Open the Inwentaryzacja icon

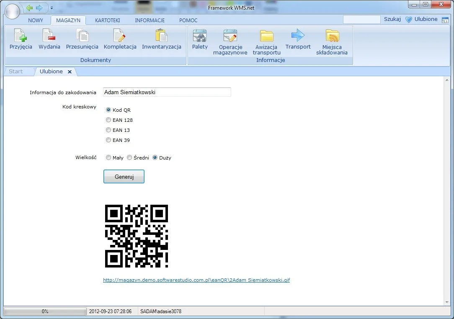tap(162, 39)
